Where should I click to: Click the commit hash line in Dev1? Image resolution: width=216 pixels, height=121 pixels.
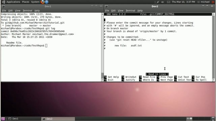(x=33, y=31)
